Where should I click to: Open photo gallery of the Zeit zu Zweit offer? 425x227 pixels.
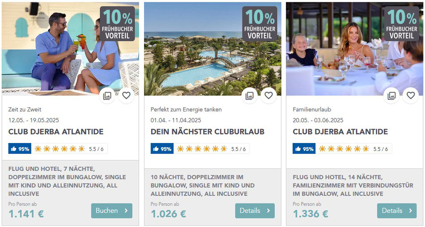coord(107,96)
